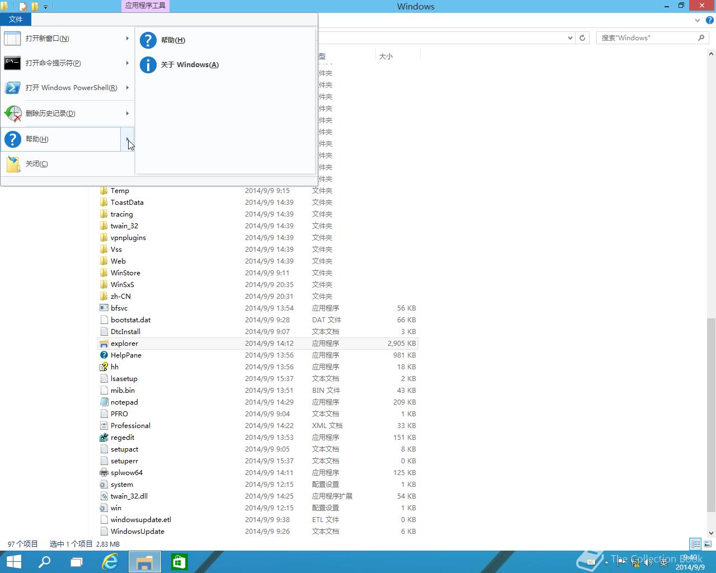
Task: Open the 文件 tab
Action: tap(16, 20)
